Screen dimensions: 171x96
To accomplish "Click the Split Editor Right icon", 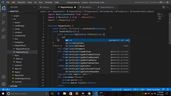I will [x=164, y=7].
